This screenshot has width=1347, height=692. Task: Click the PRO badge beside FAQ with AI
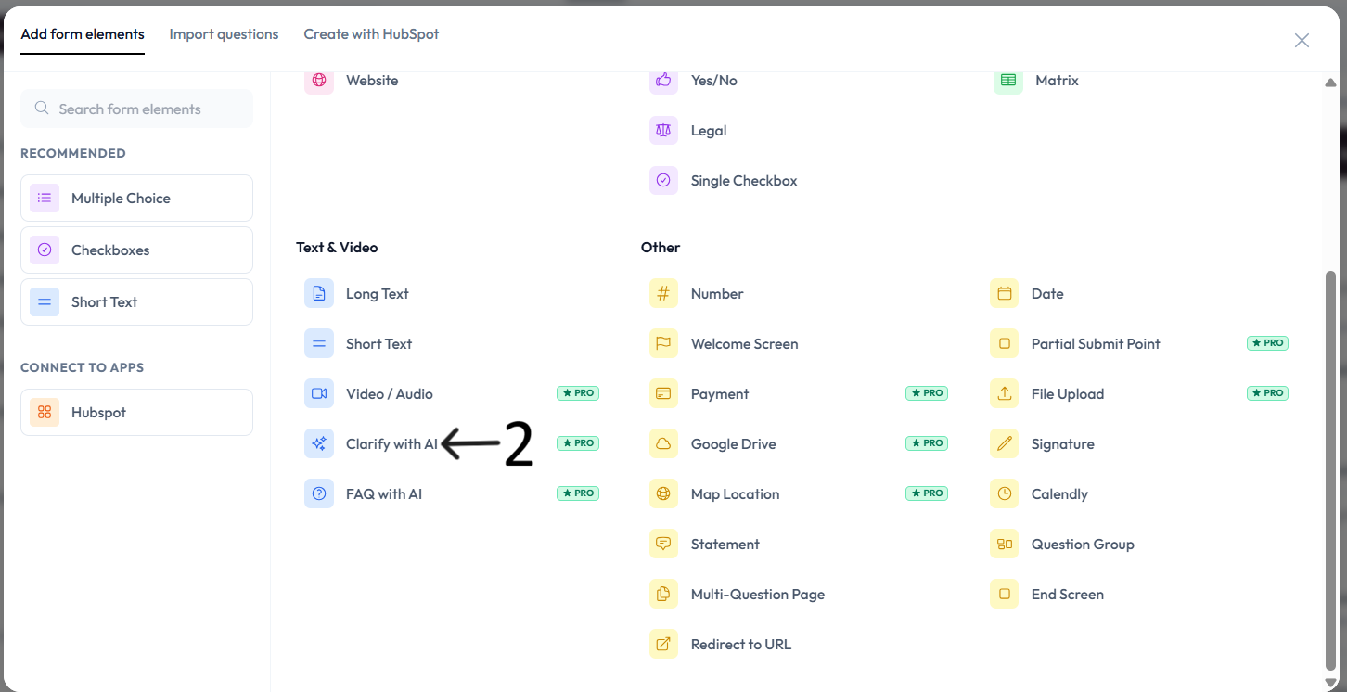click(x=578, y=493)
